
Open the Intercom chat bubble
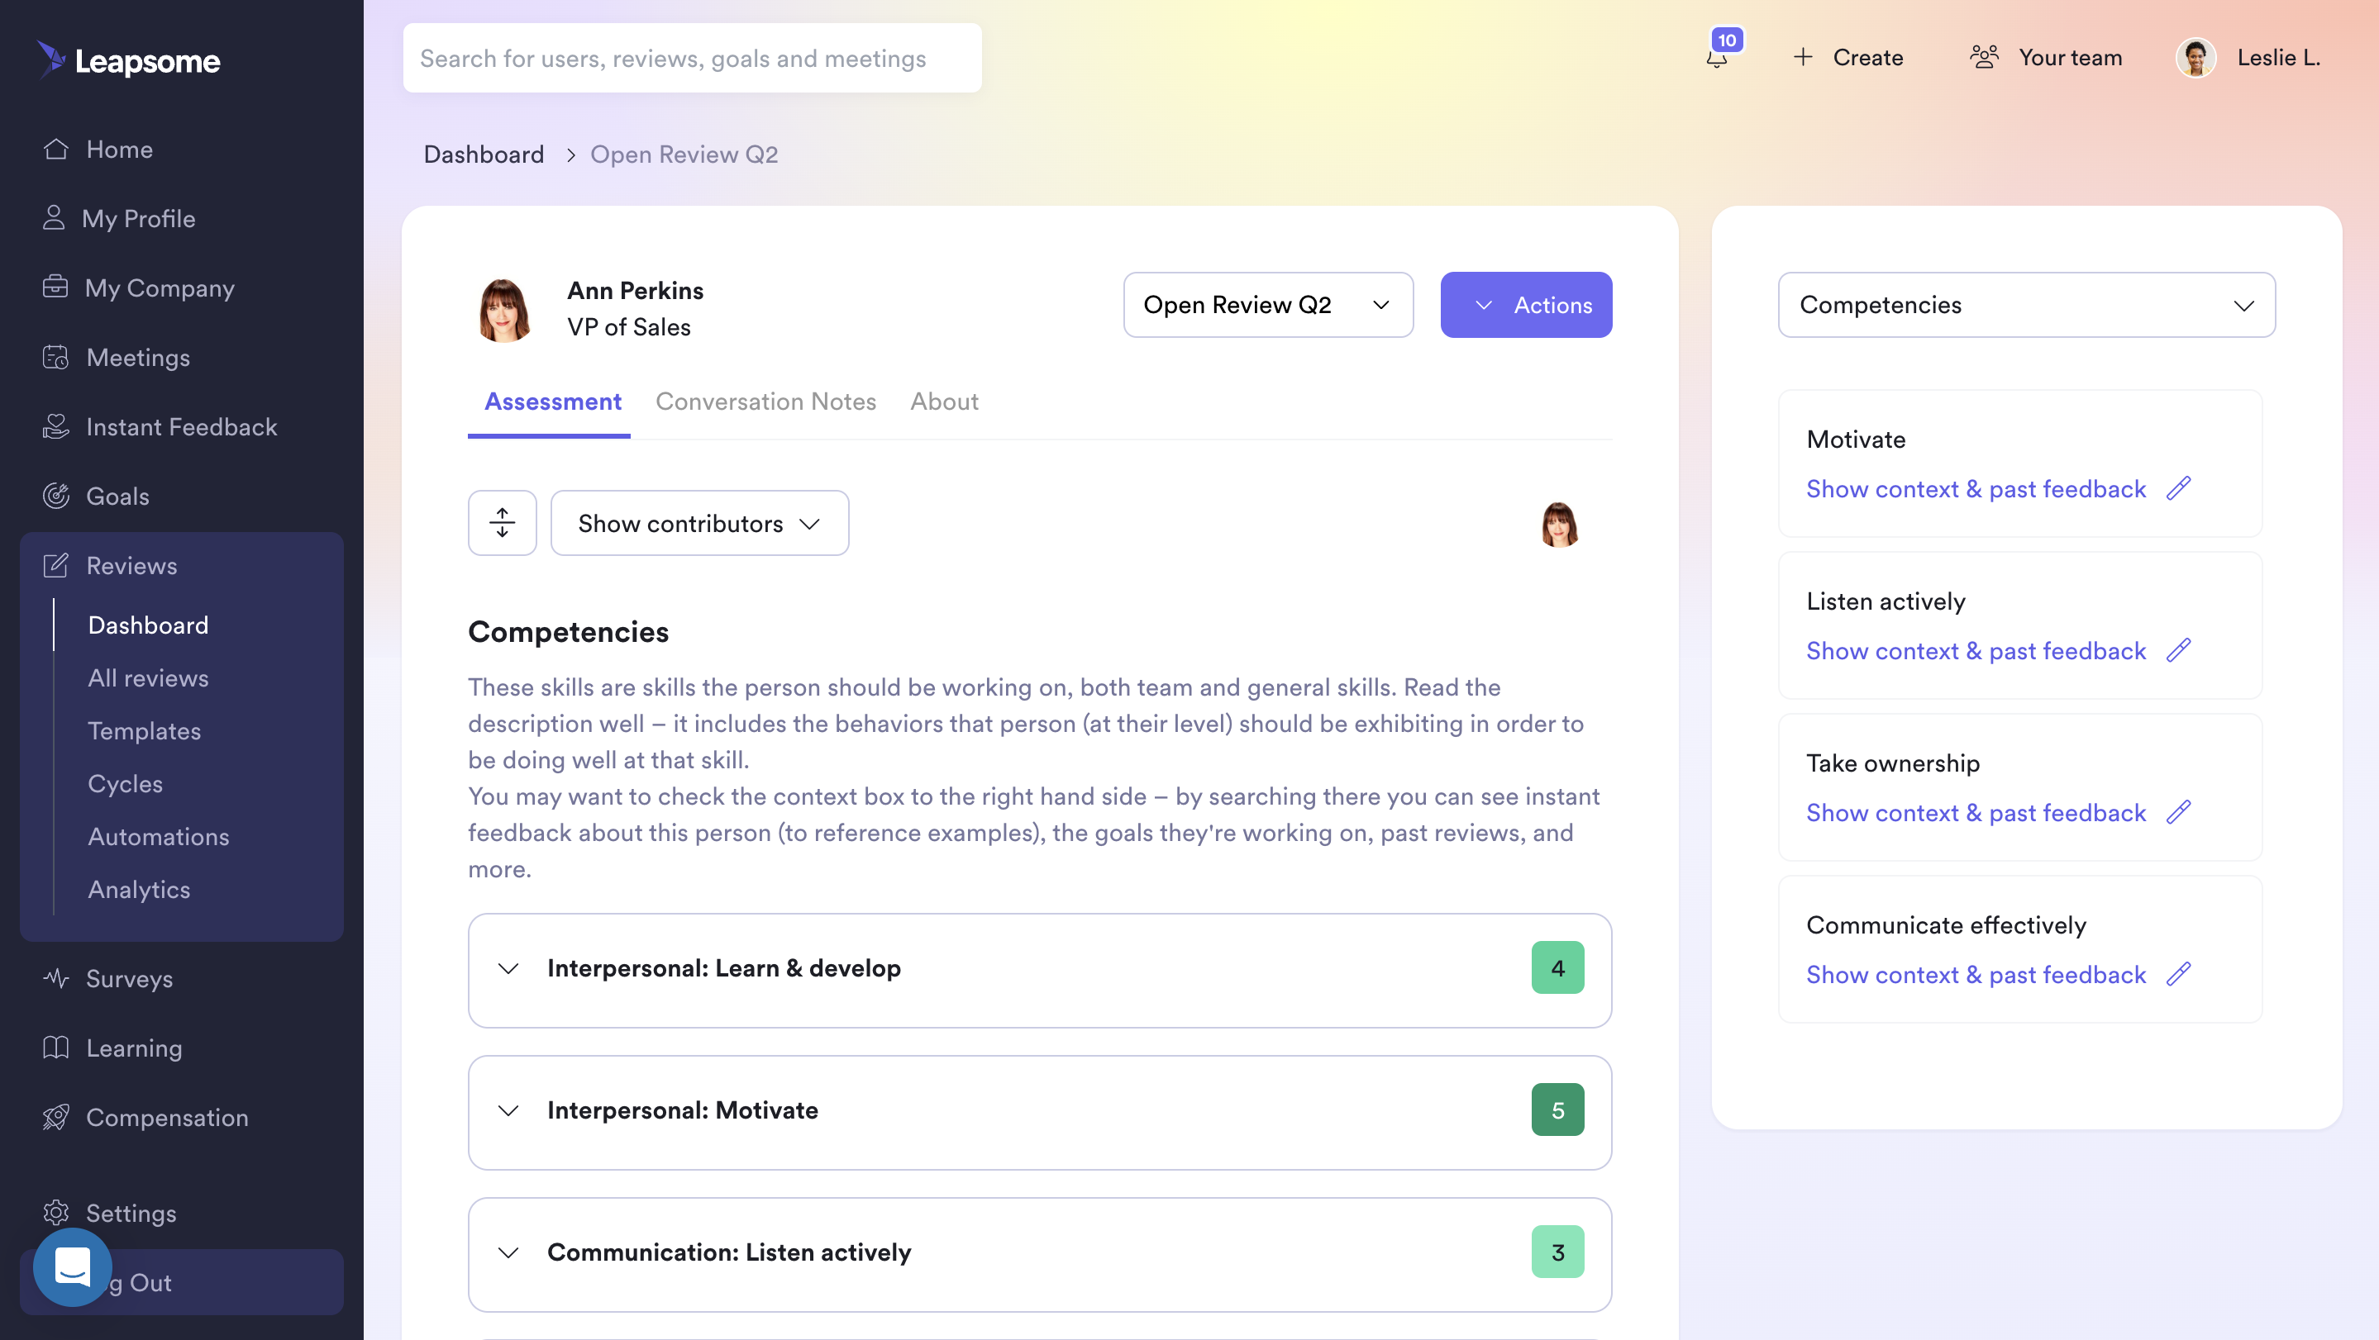[x=71, y=1267]
